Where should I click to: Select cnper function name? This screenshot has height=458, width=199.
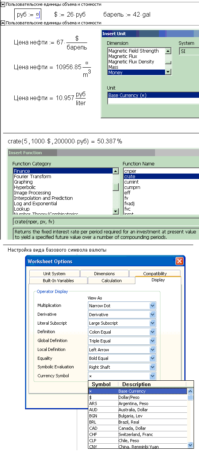[161, 171]
